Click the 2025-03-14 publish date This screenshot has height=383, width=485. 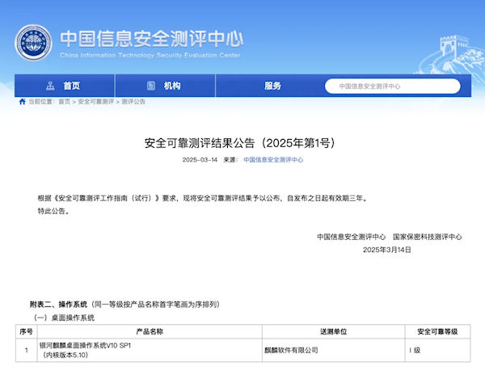(x=200, y=160)
